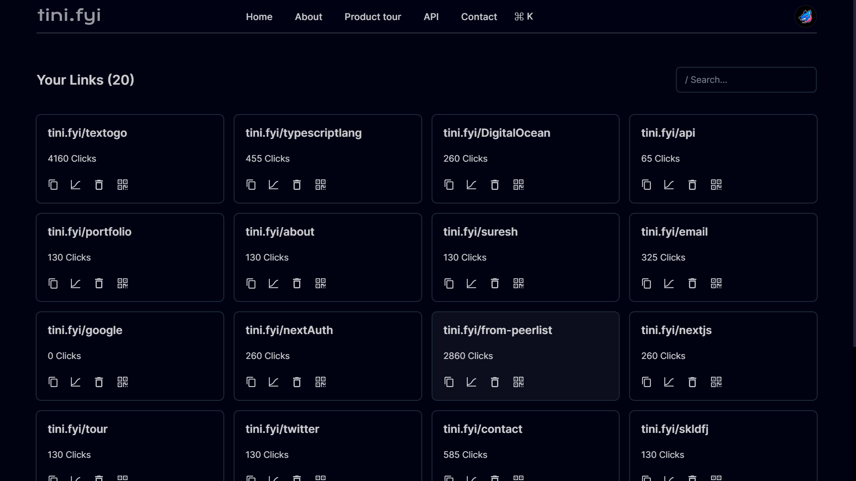View analytics for tini.fyi/nextAuth

[x=273, y=382]
